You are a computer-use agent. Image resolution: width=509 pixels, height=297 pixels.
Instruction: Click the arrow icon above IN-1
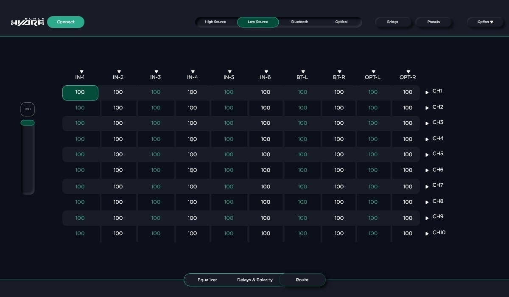[x=81, y=72]
